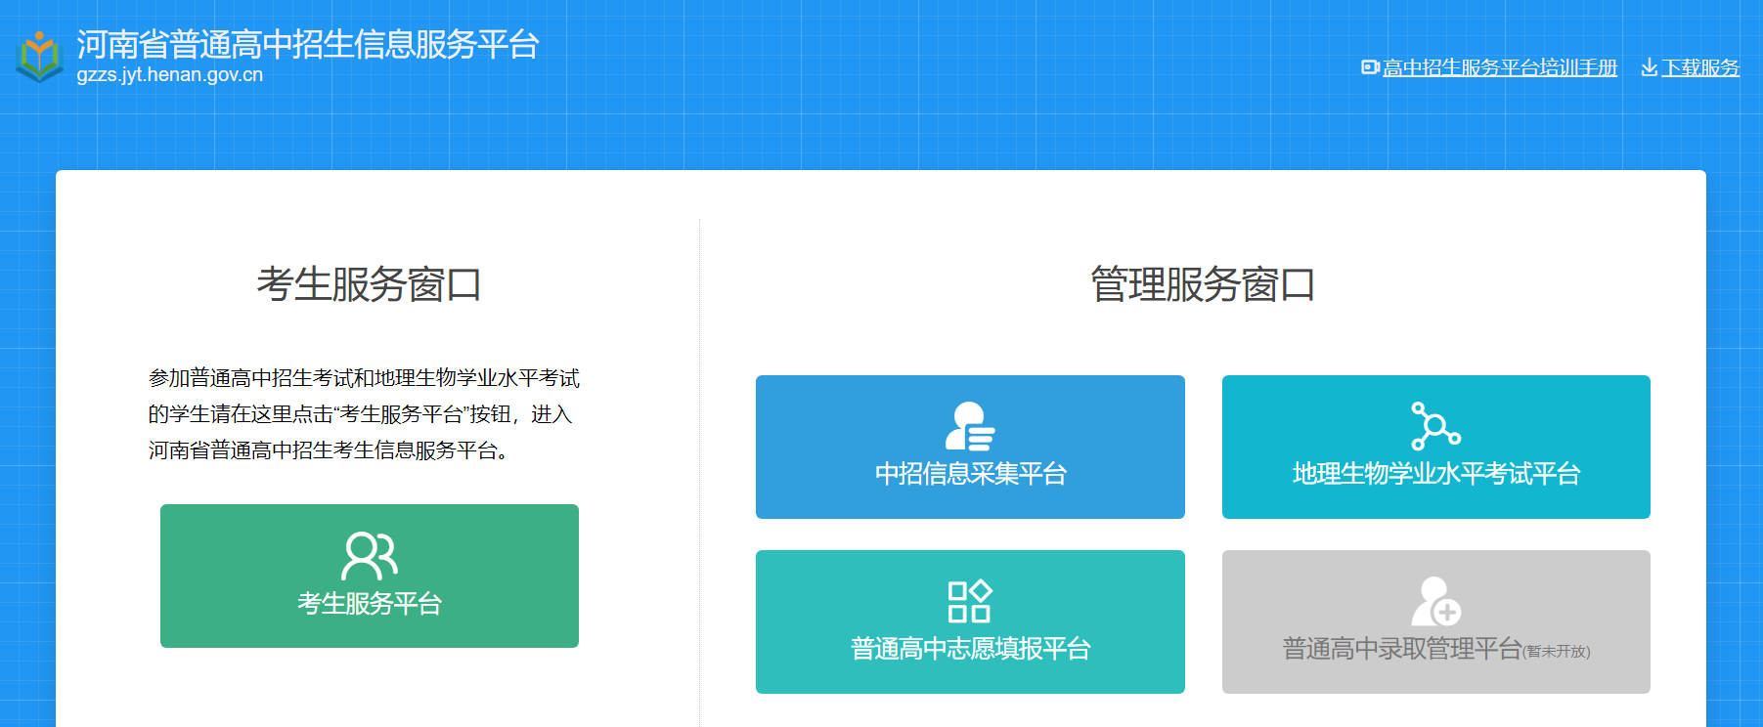This screenshot has height=727, width=1763.
Task: Open the 考生服务平台 button
Action: pyautogui.click(x=370, y=576)
